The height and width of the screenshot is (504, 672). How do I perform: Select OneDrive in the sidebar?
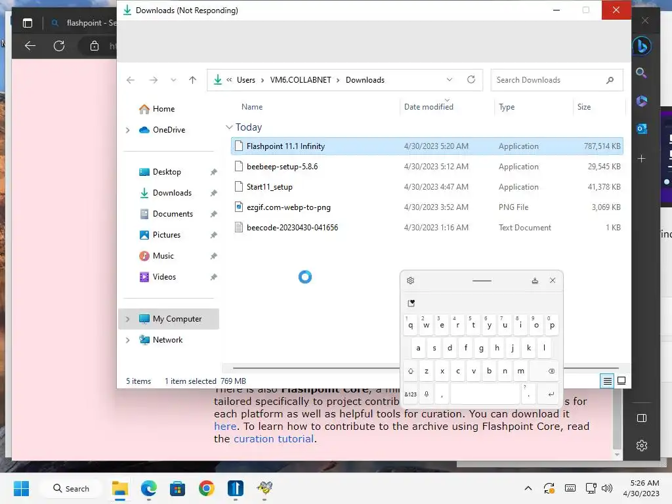pos(169,130)
